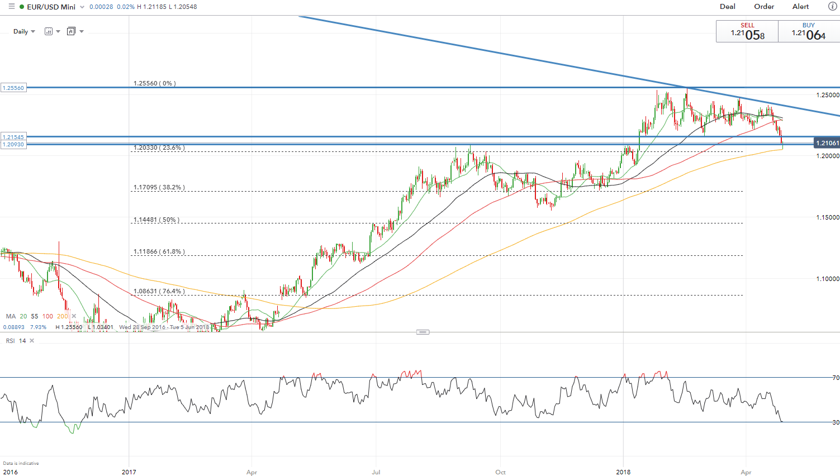
Task: Expand the arrow beside drawing tools icon
Action: click(58, 31)
